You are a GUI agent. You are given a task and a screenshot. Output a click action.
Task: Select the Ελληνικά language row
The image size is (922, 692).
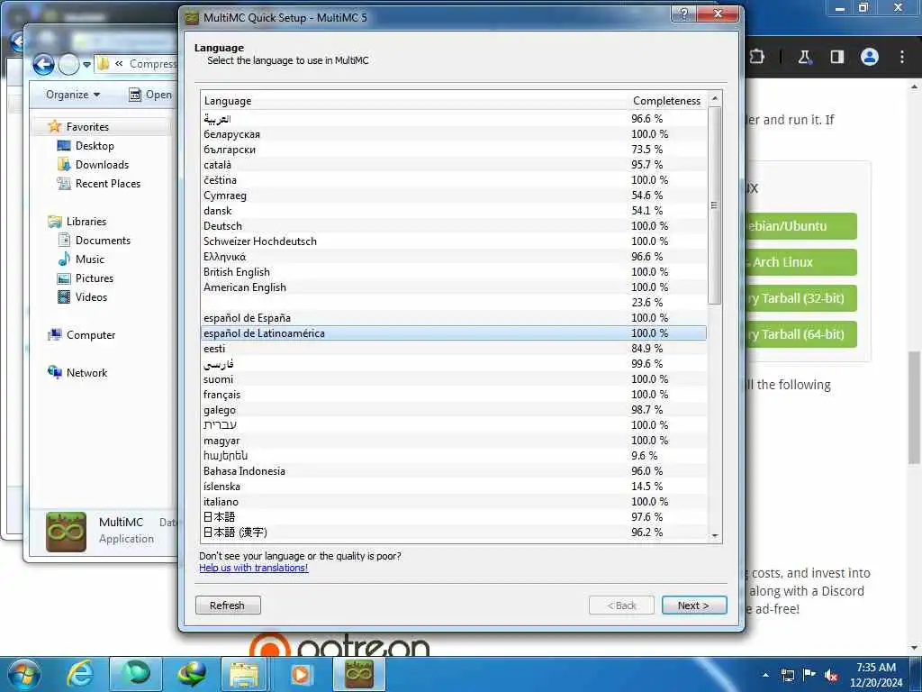coord(454,257)
